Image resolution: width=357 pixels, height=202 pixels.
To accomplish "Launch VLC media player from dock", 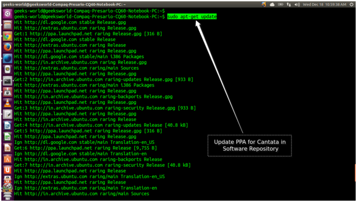I will click(7, 103).
